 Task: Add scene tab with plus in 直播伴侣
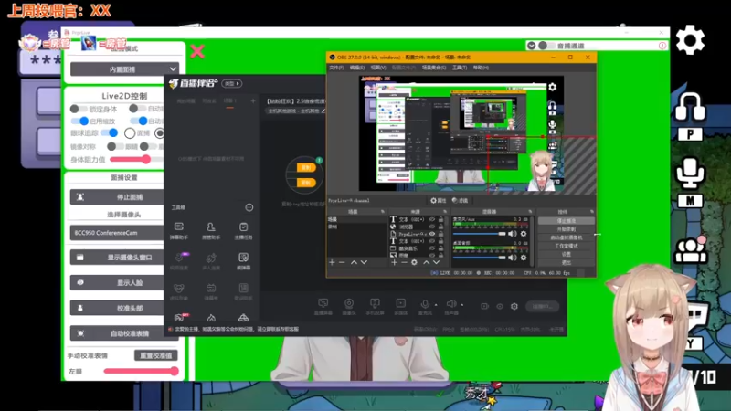[x=253, y=100]
